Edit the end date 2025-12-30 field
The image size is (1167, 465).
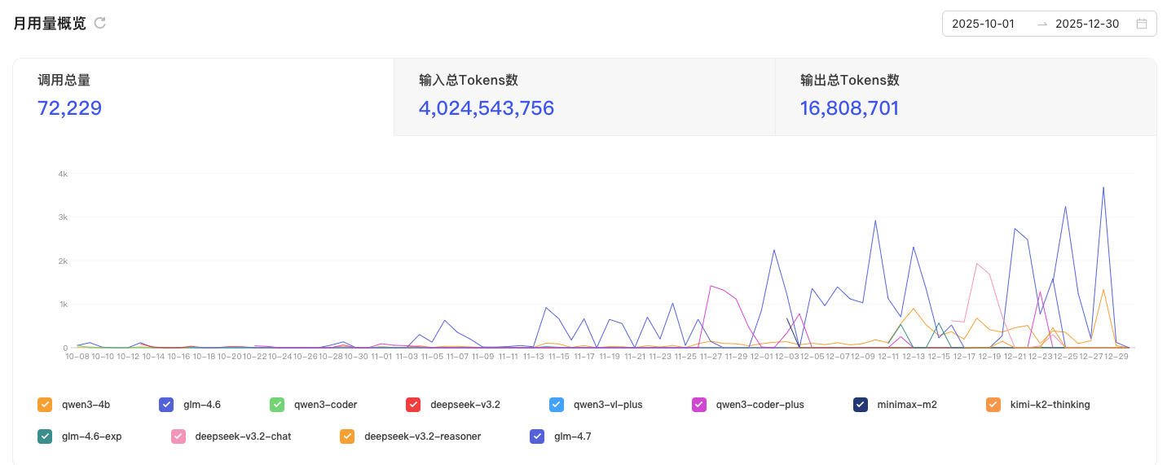pos(1086,24)
